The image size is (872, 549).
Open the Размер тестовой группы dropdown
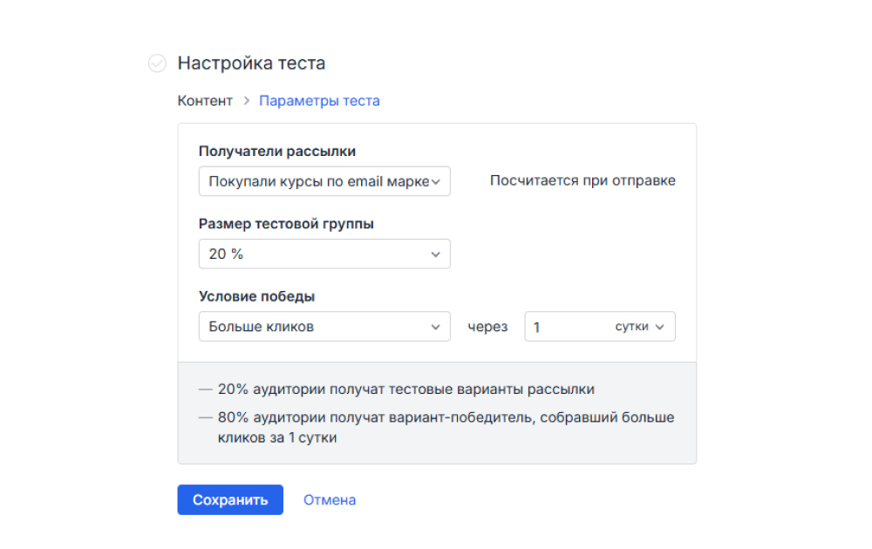pos(324,254)
